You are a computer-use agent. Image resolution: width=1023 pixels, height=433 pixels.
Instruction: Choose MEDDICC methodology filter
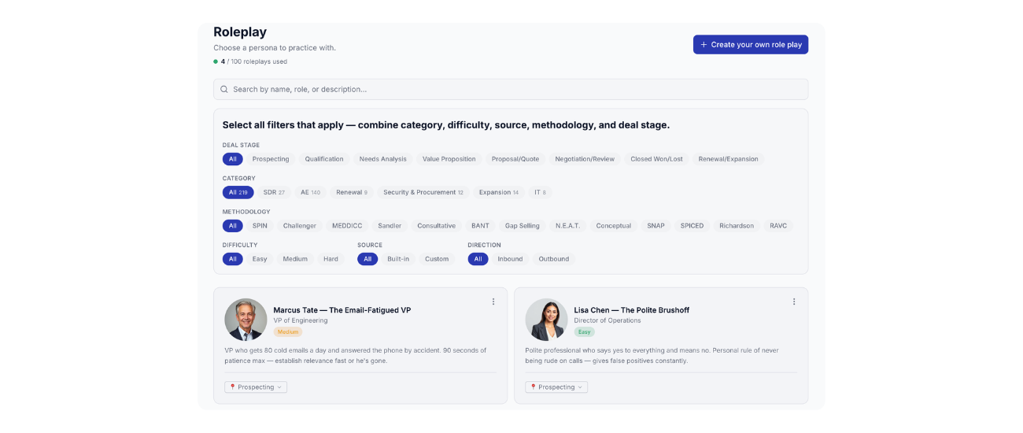[x=347, y=226]
